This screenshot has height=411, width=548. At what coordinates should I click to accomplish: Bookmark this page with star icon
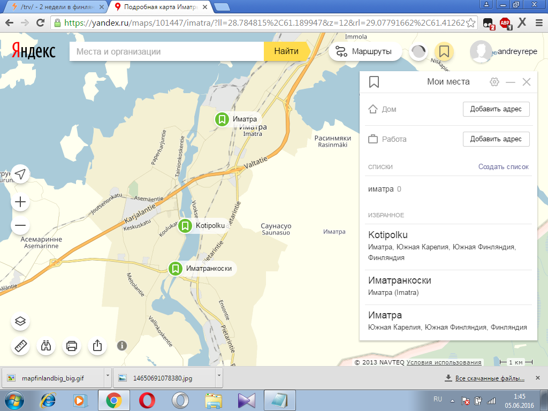click(471, 23)
